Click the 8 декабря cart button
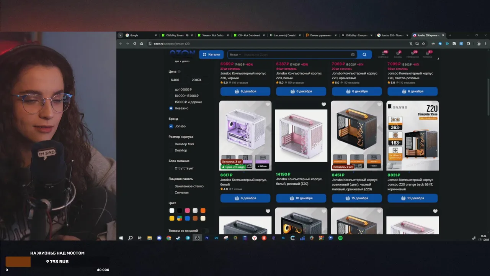The width and height of the screenshot is (490, 276). [245, 198]
